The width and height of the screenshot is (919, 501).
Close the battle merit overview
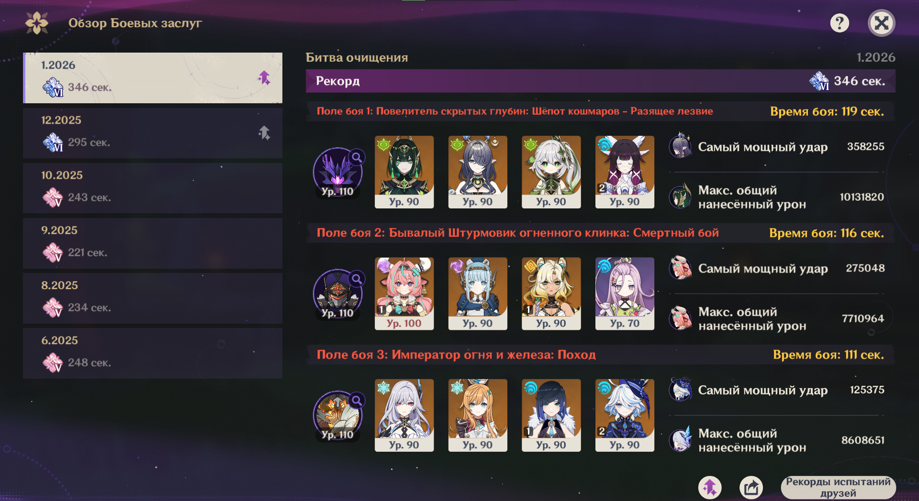pyautogui.click(x=881, y=23)
